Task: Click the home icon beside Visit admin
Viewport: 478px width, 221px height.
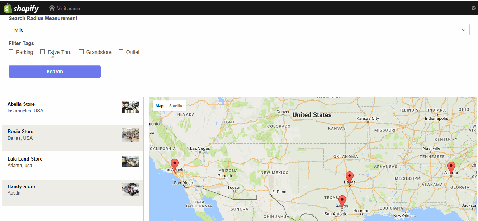Action: click(x=52, y=8)
